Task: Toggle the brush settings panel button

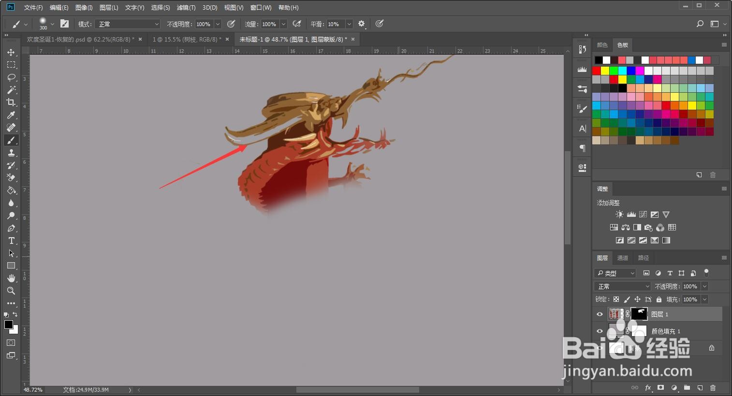Action: coord(64,24)
